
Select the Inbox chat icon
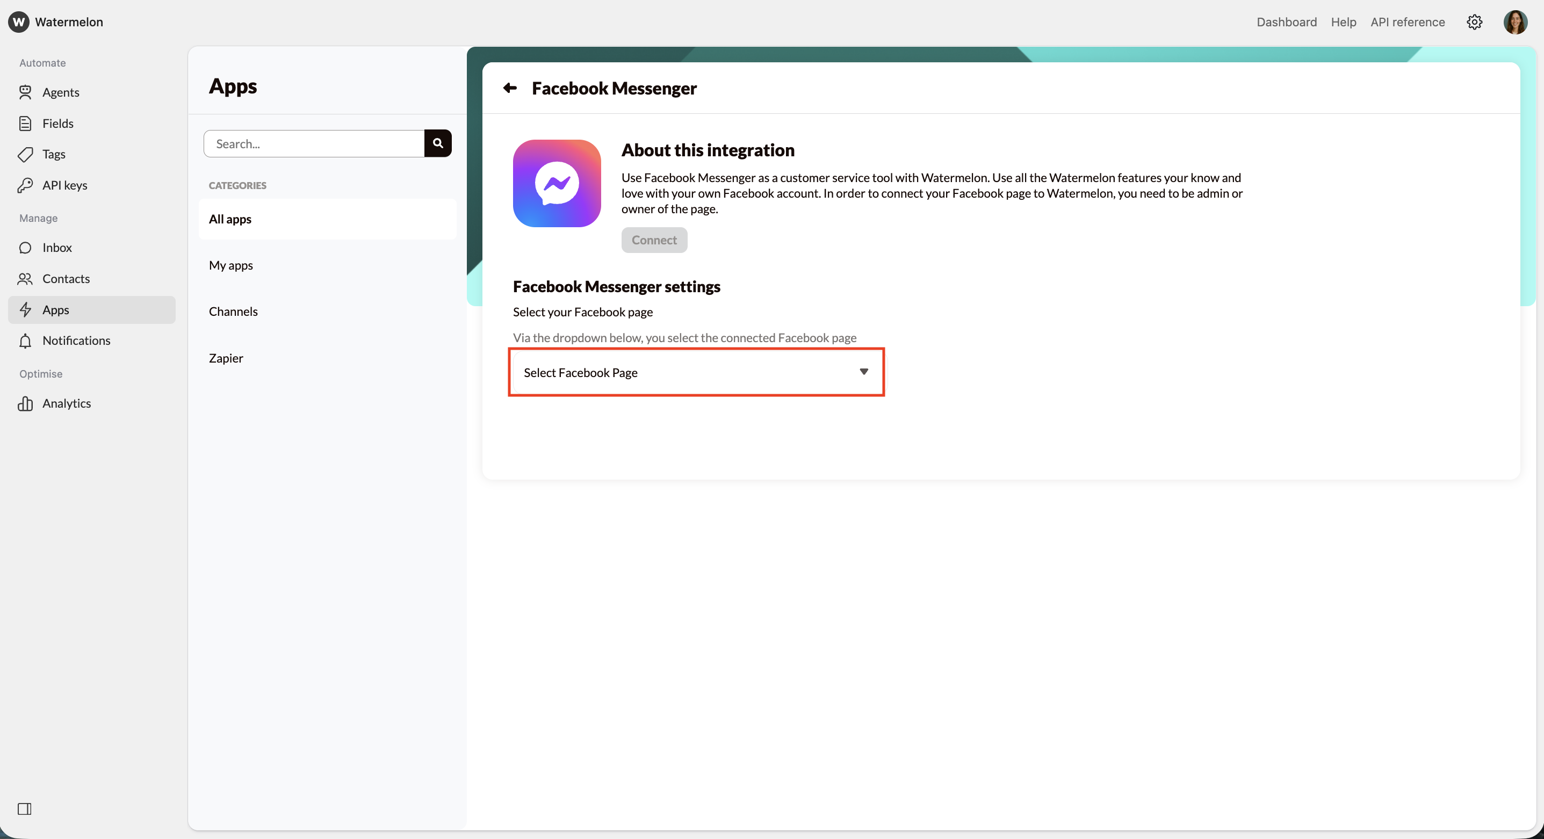26,248
